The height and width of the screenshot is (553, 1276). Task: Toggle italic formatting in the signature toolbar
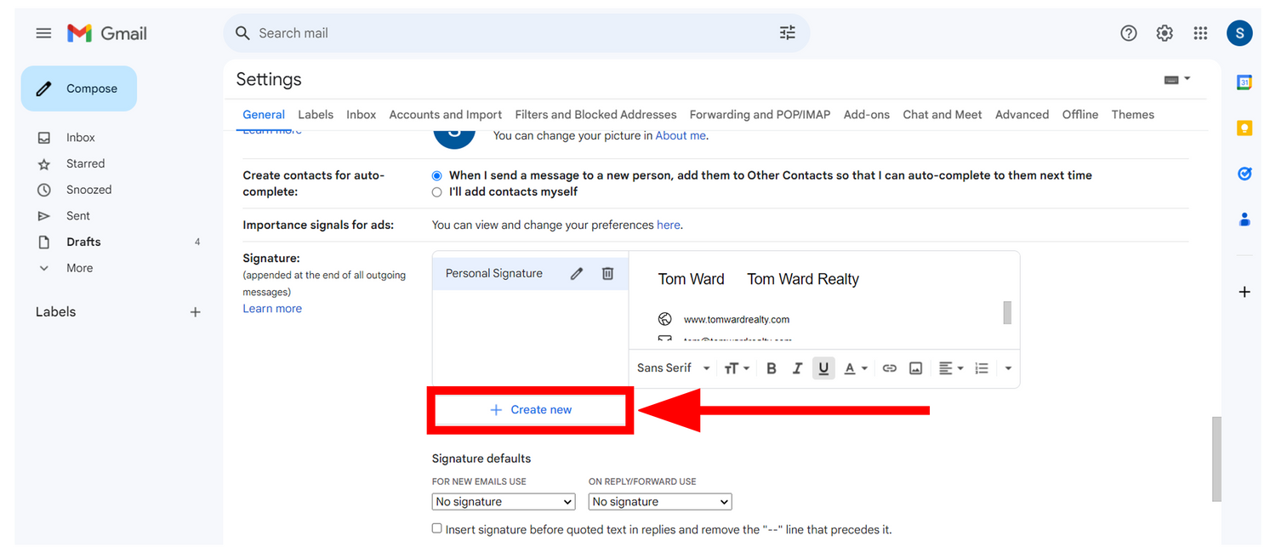click(x=797, y=368)
